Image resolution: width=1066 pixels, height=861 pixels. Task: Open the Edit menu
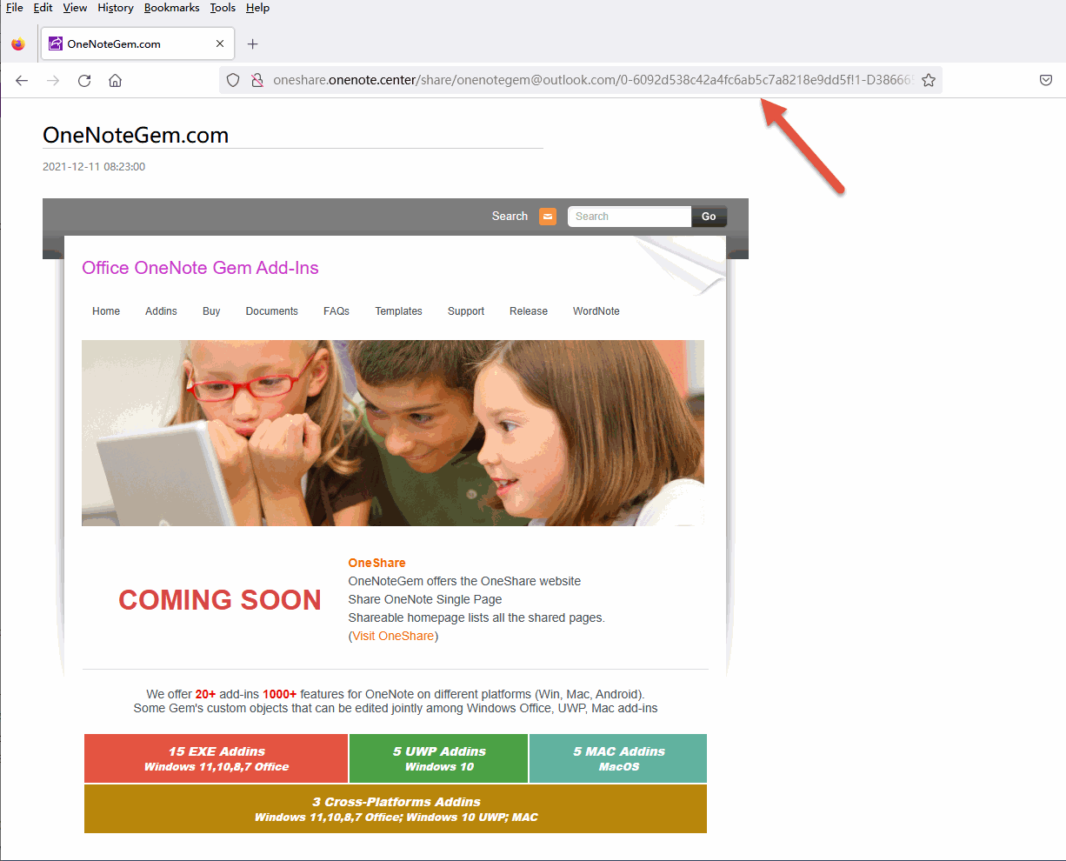(43, 8)
